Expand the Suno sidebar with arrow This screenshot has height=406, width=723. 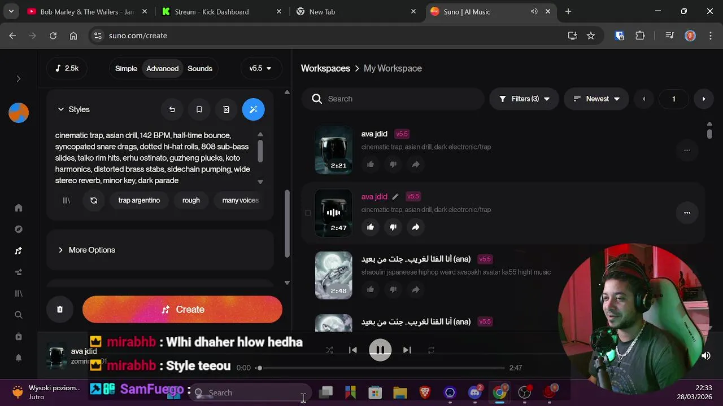coord(19,79)
